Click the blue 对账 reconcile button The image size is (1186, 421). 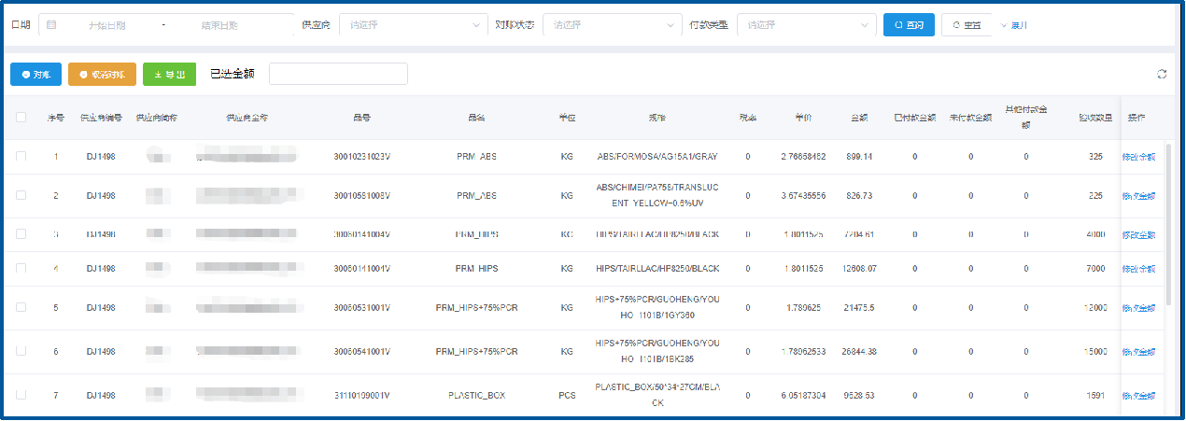tap(35, 74)
